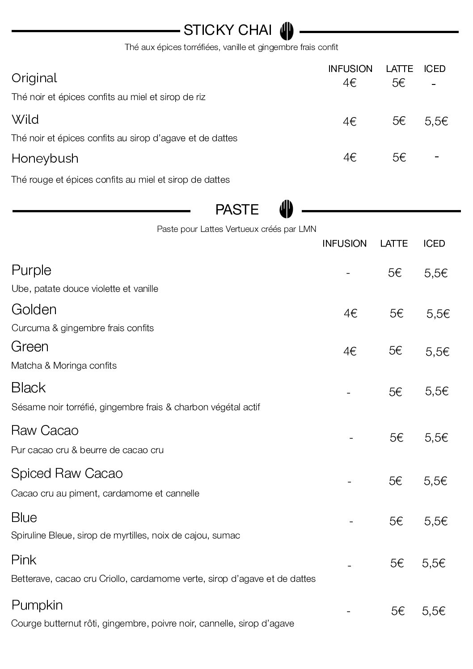The image size is (473, 669).
Task: Select the Pumpkin latte price 5€
Action: click(x=397, y=611)
